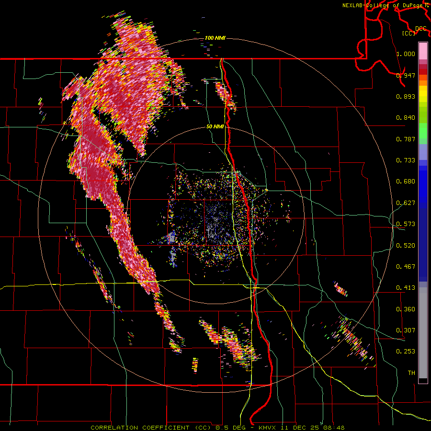
Task: Select the 0.627 legend value
Action: 406,203
